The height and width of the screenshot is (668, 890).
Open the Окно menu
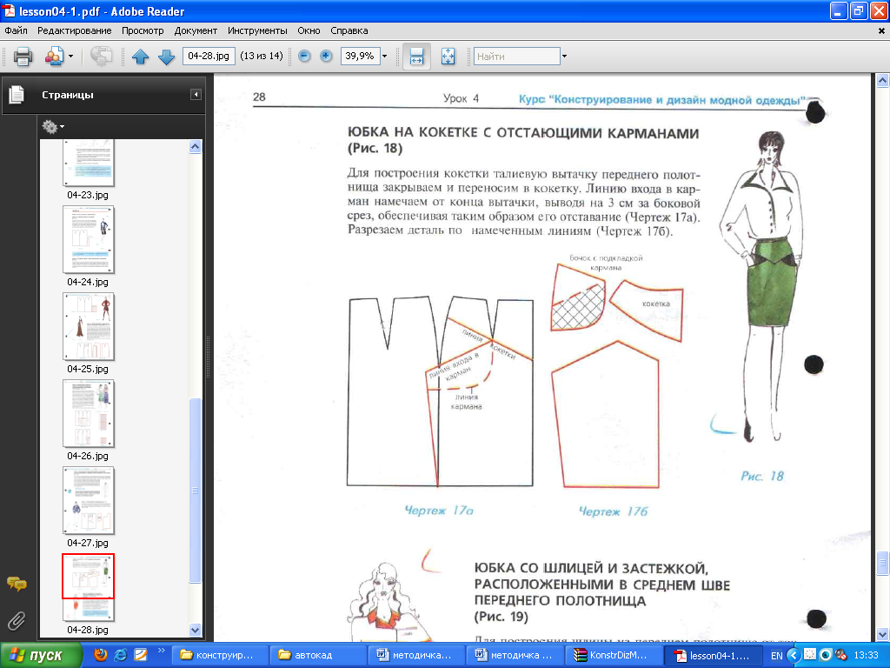pyautogui.click(x=309, y=30)
